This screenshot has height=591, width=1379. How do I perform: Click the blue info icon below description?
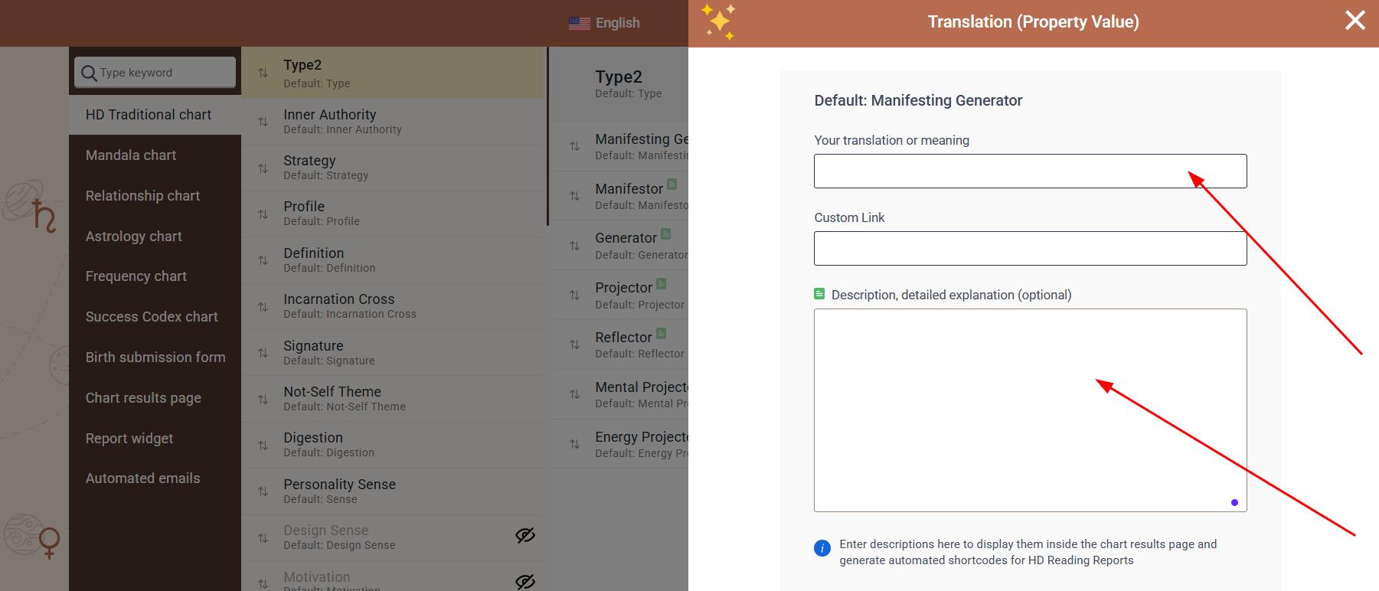tap(822, 548)
